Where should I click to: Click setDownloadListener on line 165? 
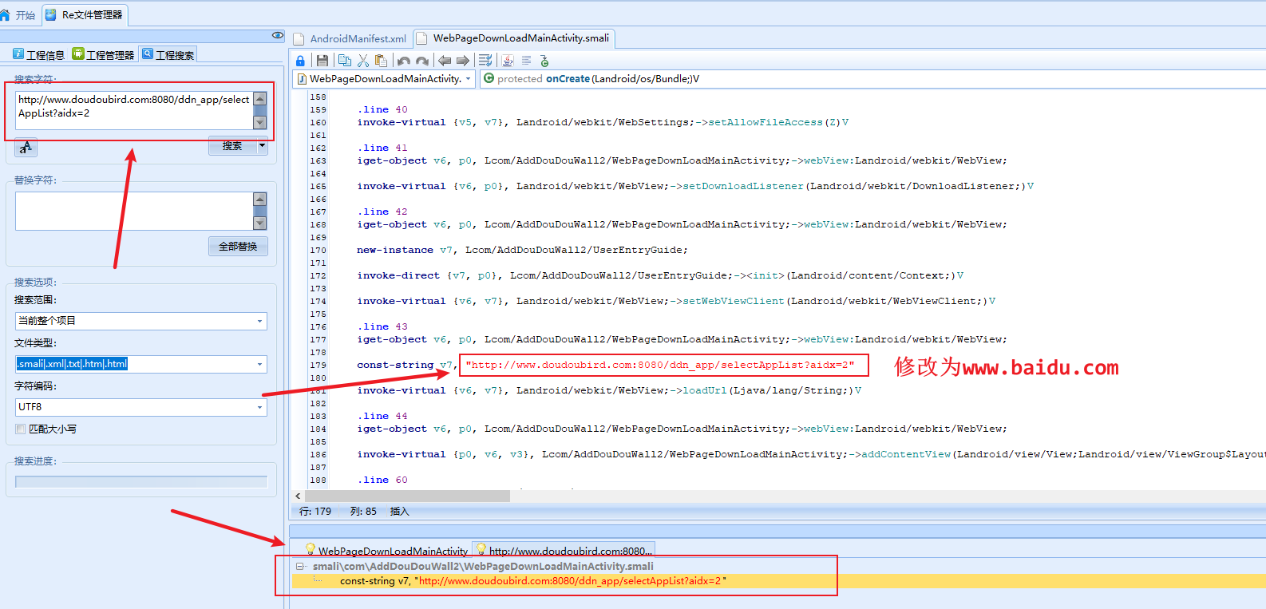[743, 186]
